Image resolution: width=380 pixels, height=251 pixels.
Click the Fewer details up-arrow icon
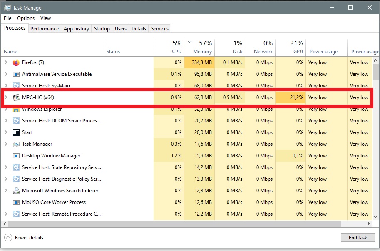click(8, 237)
